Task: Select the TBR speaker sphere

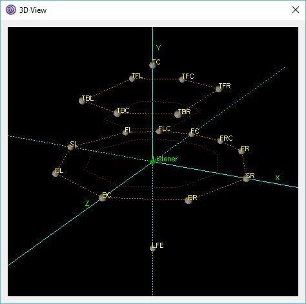Action: [x=178, y=114]
